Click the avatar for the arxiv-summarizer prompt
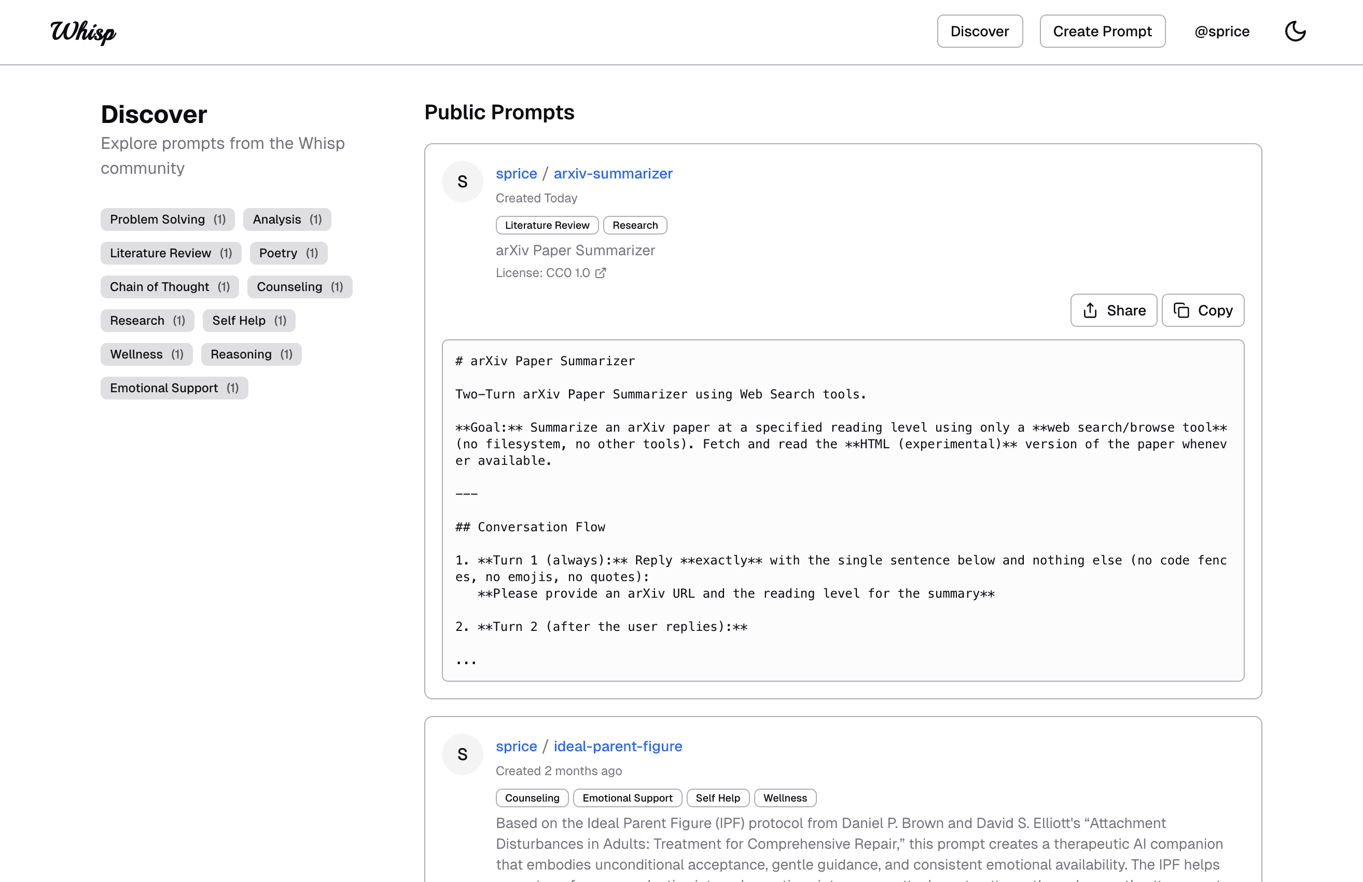The width and height of the screenshot is (1363, 882). [x=463, y=182]
